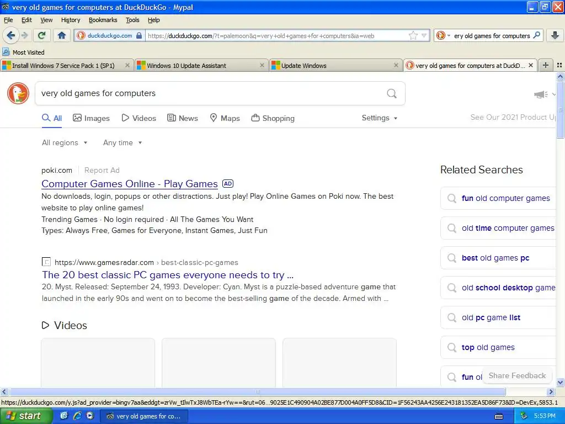Viewport: 565px width, 424px height.
Task: Open the Tools menu
Action: [132, 20]
